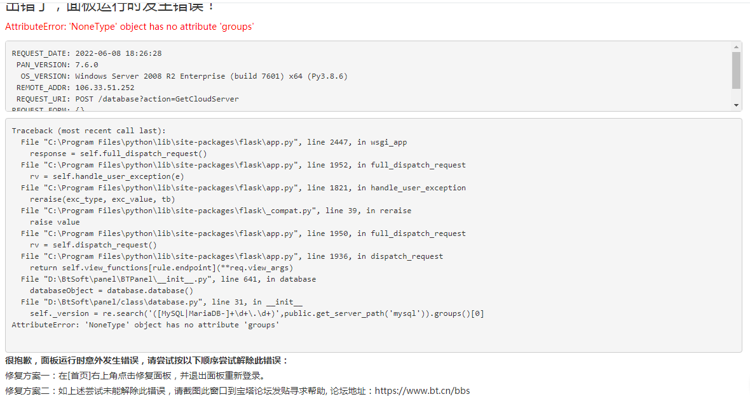Click the flask _compat.py reraise line
This screenshot has width=750, height=406.
click(x=215, y=211)
